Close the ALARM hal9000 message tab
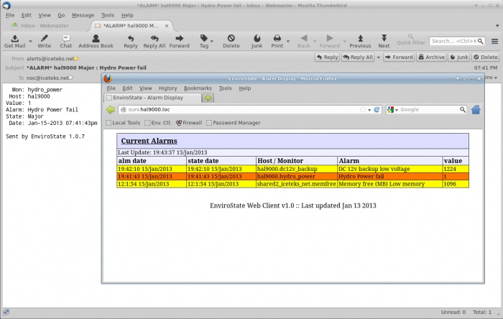Screen dimensions: 503x319 (x=167, y=26)
